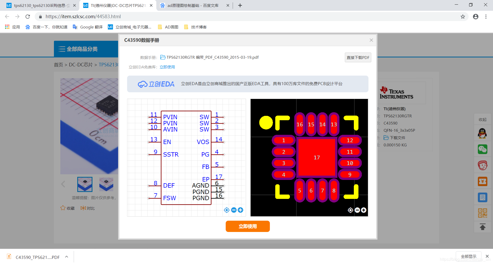This screenshot has height=264, width=493.
Task: Open the 应用 apps bookmark
Action: click(12, 27)
